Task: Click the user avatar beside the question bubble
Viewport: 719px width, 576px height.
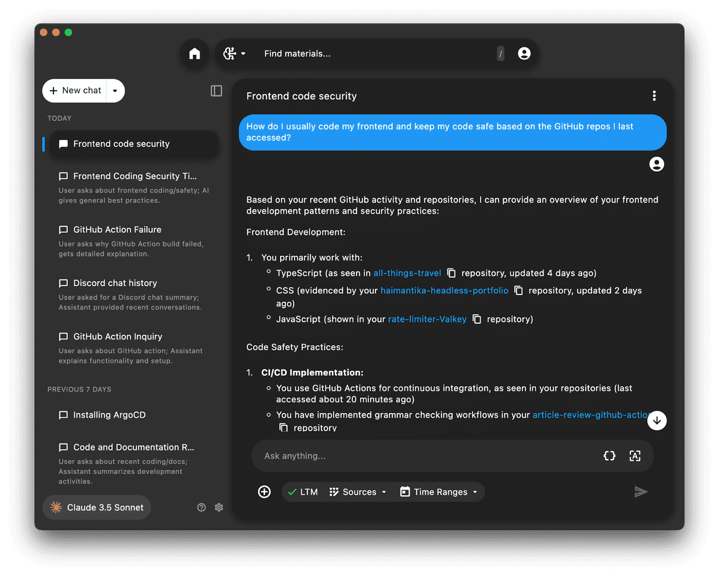Action: click(657, 164)
